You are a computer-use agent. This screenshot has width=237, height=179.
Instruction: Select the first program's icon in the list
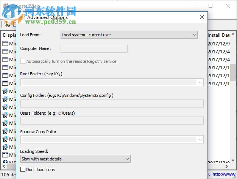pyautogui.click(x=5, y=44)
